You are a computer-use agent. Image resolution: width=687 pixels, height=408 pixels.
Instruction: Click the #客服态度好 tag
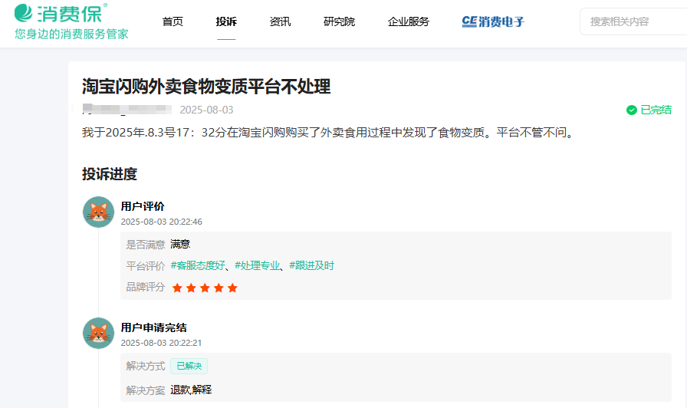[x=198, y=265]
